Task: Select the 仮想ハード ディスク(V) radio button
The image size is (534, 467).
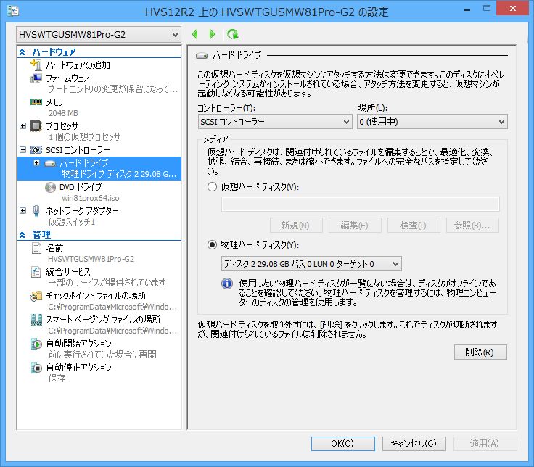Action: coord(212,187)
